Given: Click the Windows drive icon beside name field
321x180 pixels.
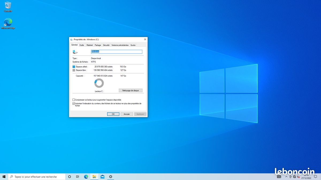Looking at the screenshot, I should tap(75, 52).
